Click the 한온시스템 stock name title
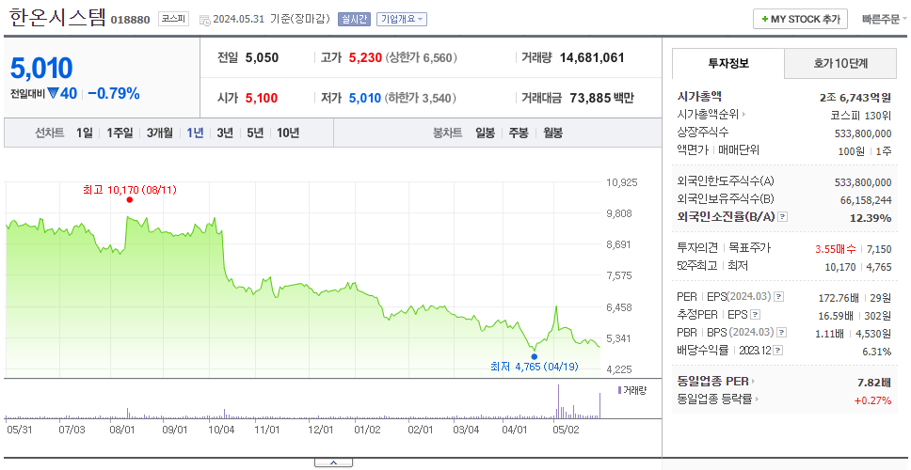 click(58, 18)
